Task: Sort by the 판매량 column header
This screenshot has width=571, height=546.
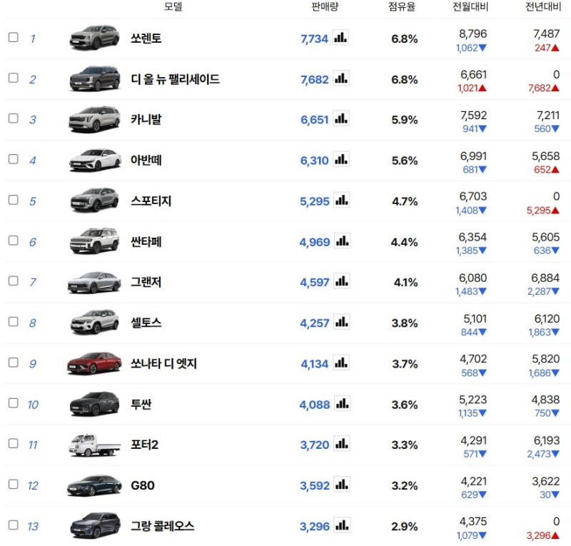Action: tap(325, 7)
